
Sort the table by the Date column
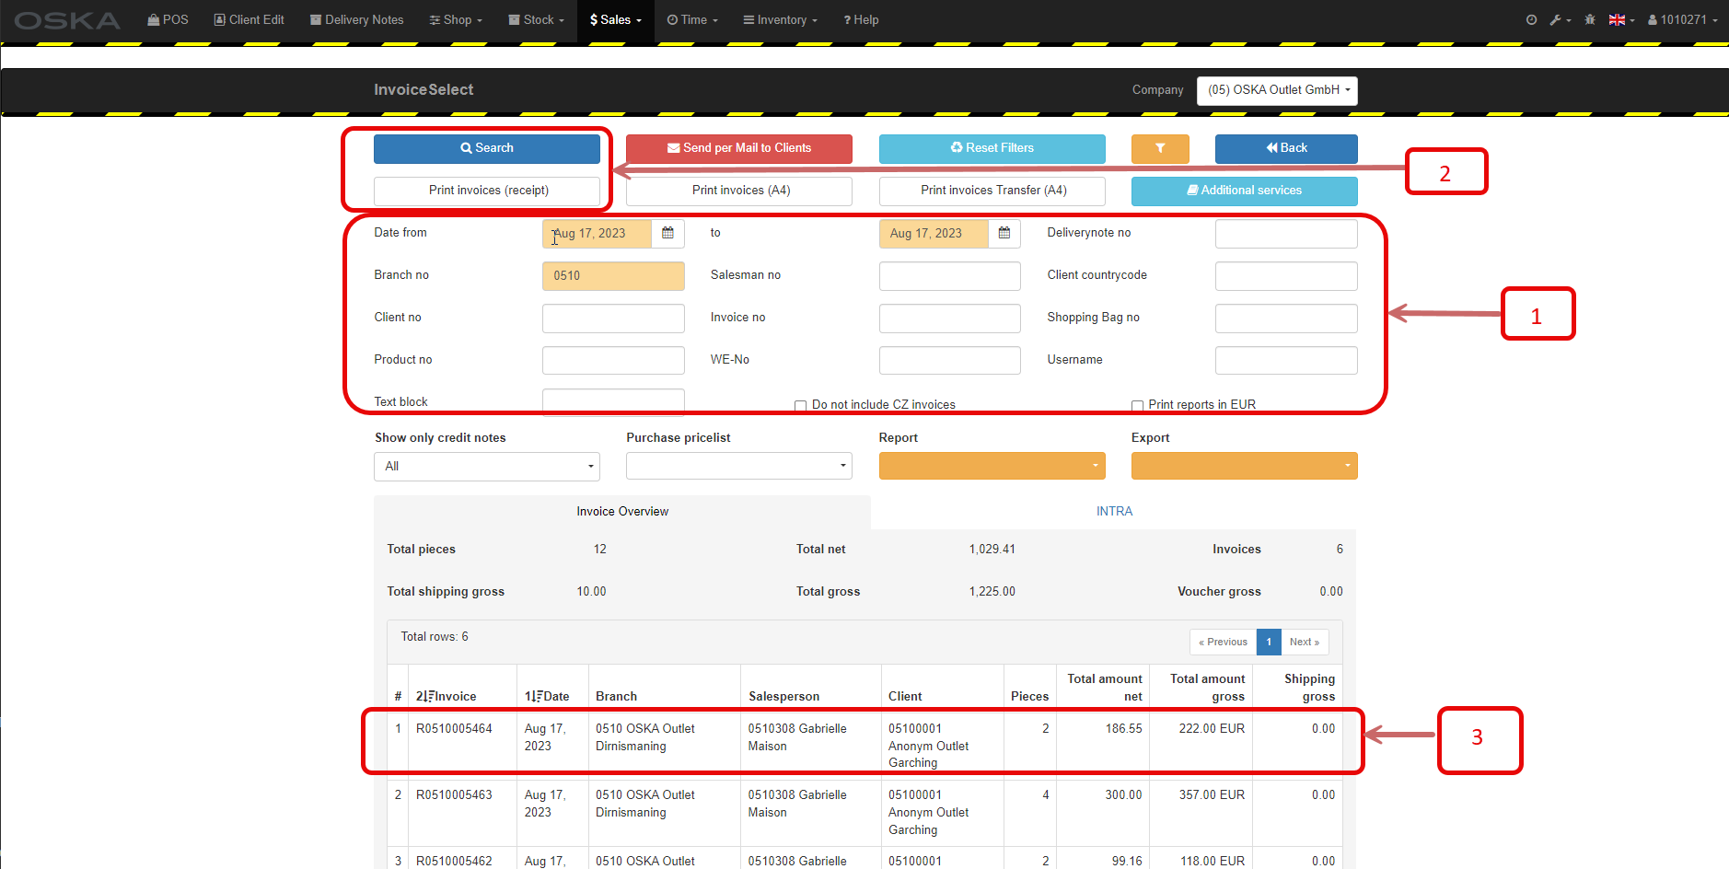547,696
